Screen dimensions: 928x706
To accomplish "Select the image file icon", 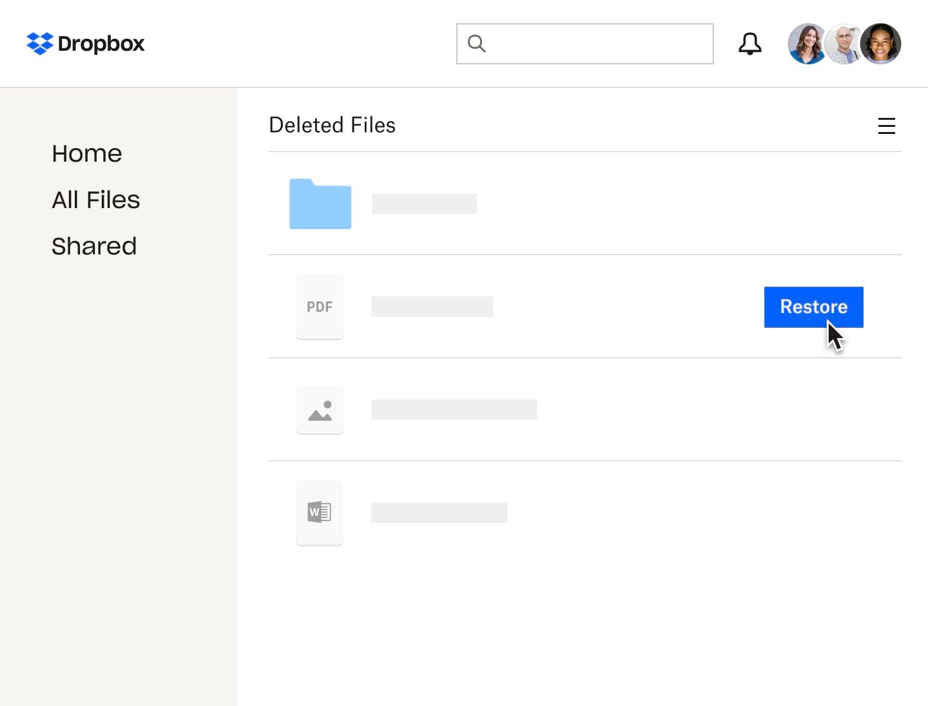I will coord(320,410).
